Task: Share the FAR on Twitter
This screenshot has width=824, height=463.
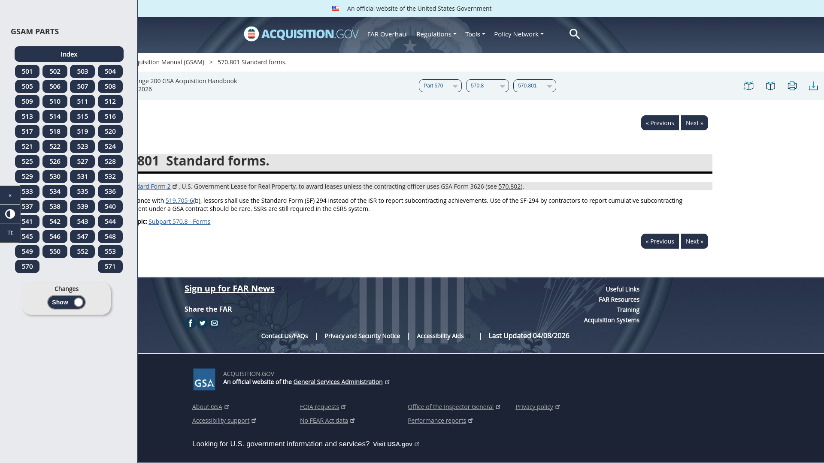Action: click(202, 323)
